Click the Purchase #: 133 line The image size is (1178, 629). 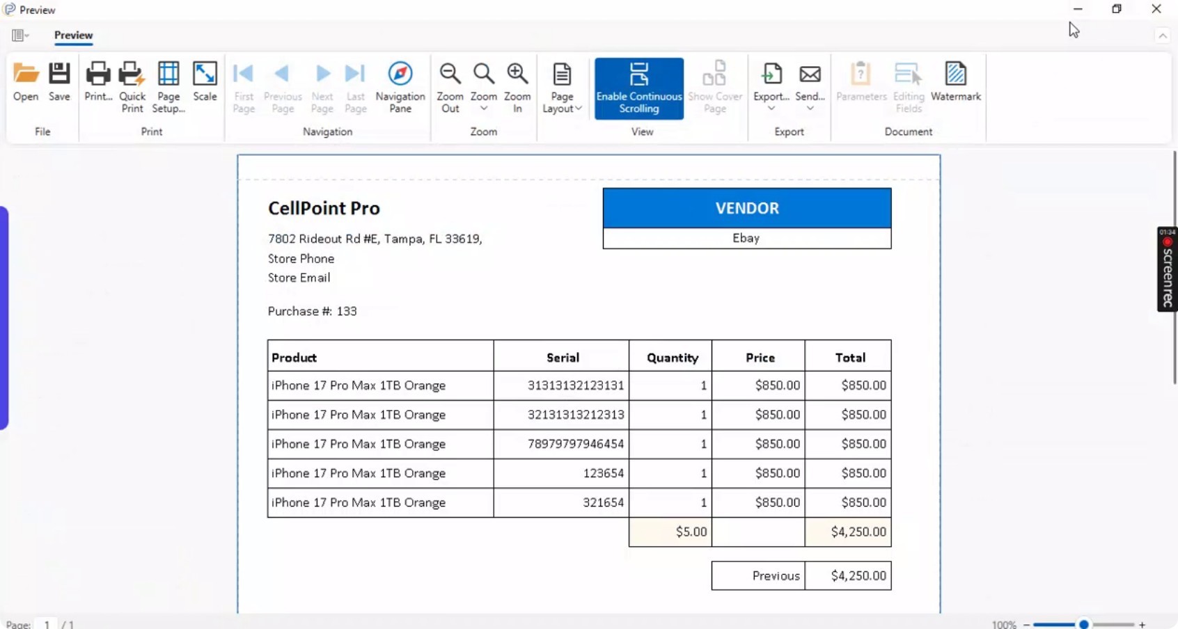(x=313, y=311)
